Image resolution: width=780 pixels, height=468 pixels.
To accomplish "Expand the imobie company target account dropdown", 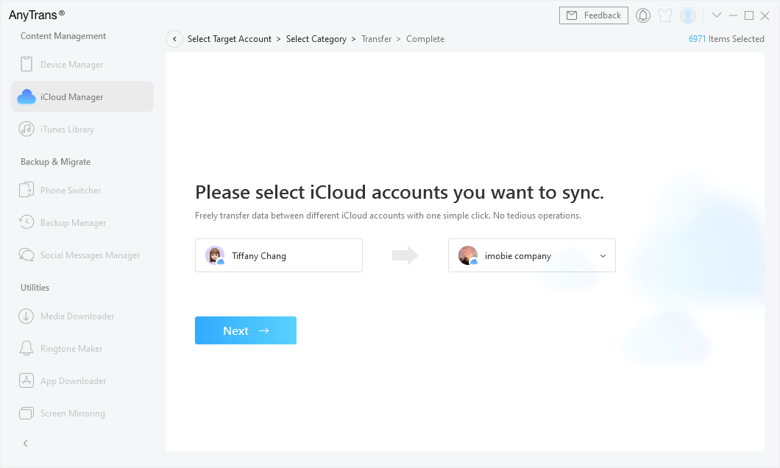I will click(603, 256).
